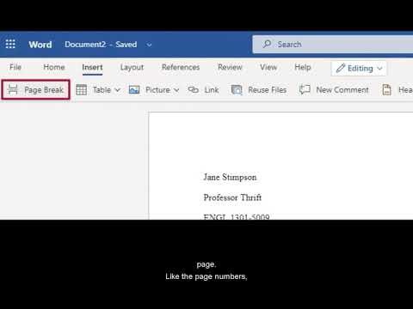Image resolution: width=413 pixels, height=309 pixels.
Task: Expand the Picture dropdown arrow
Action: pyautogui.click(x=176, y=90)
